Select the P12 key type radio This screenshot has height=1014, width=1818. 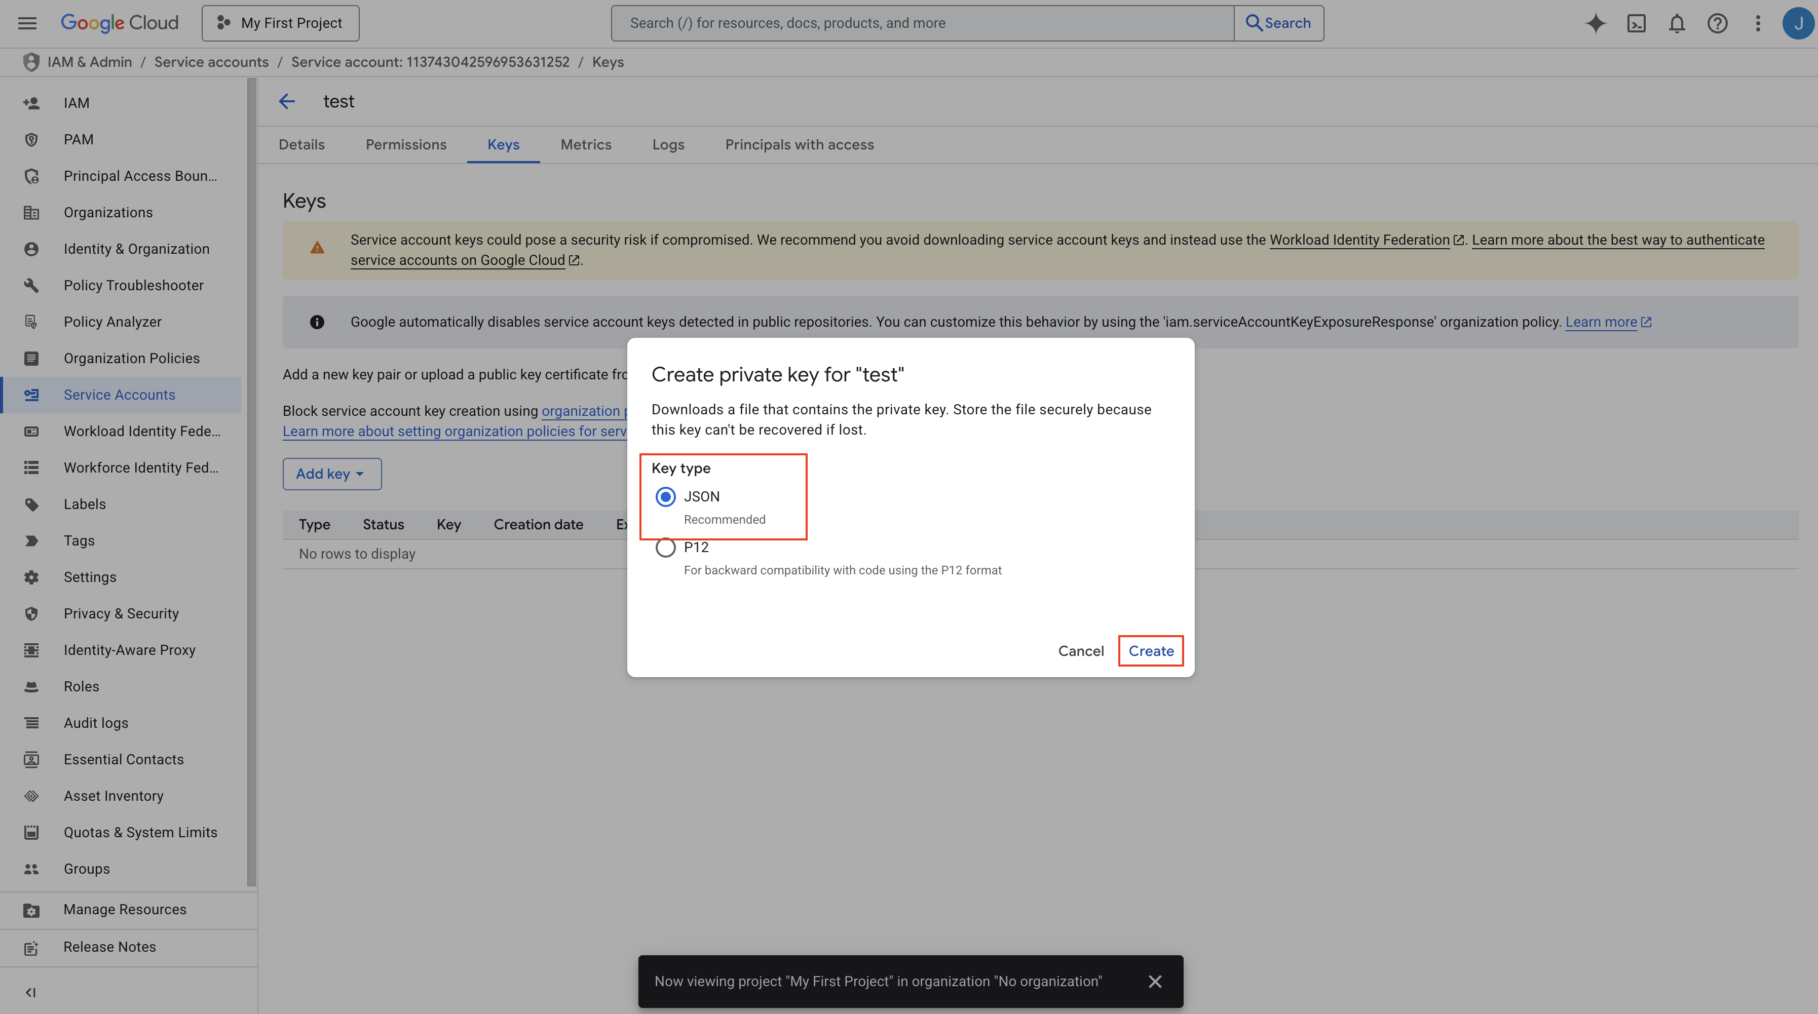tap(665, 548)
